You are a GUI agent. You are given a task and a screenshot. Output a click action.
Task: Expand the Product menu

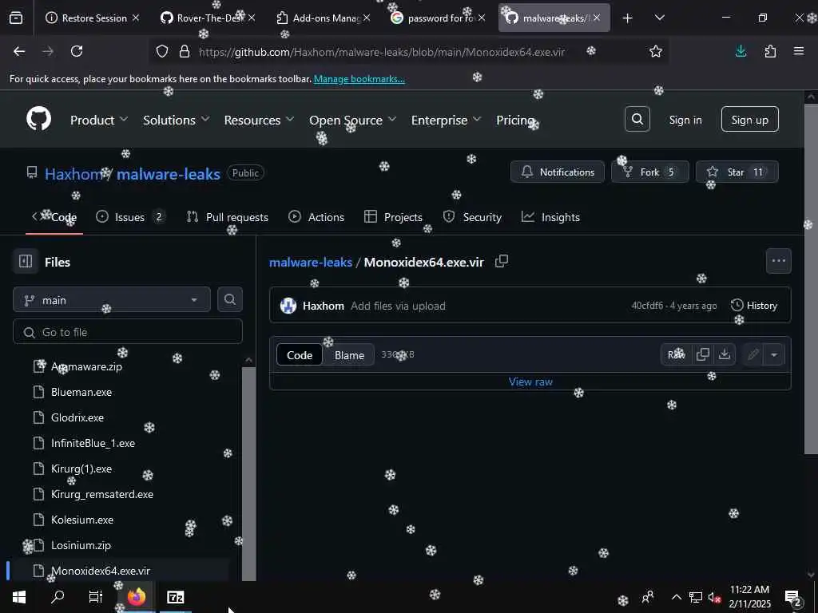98,120
